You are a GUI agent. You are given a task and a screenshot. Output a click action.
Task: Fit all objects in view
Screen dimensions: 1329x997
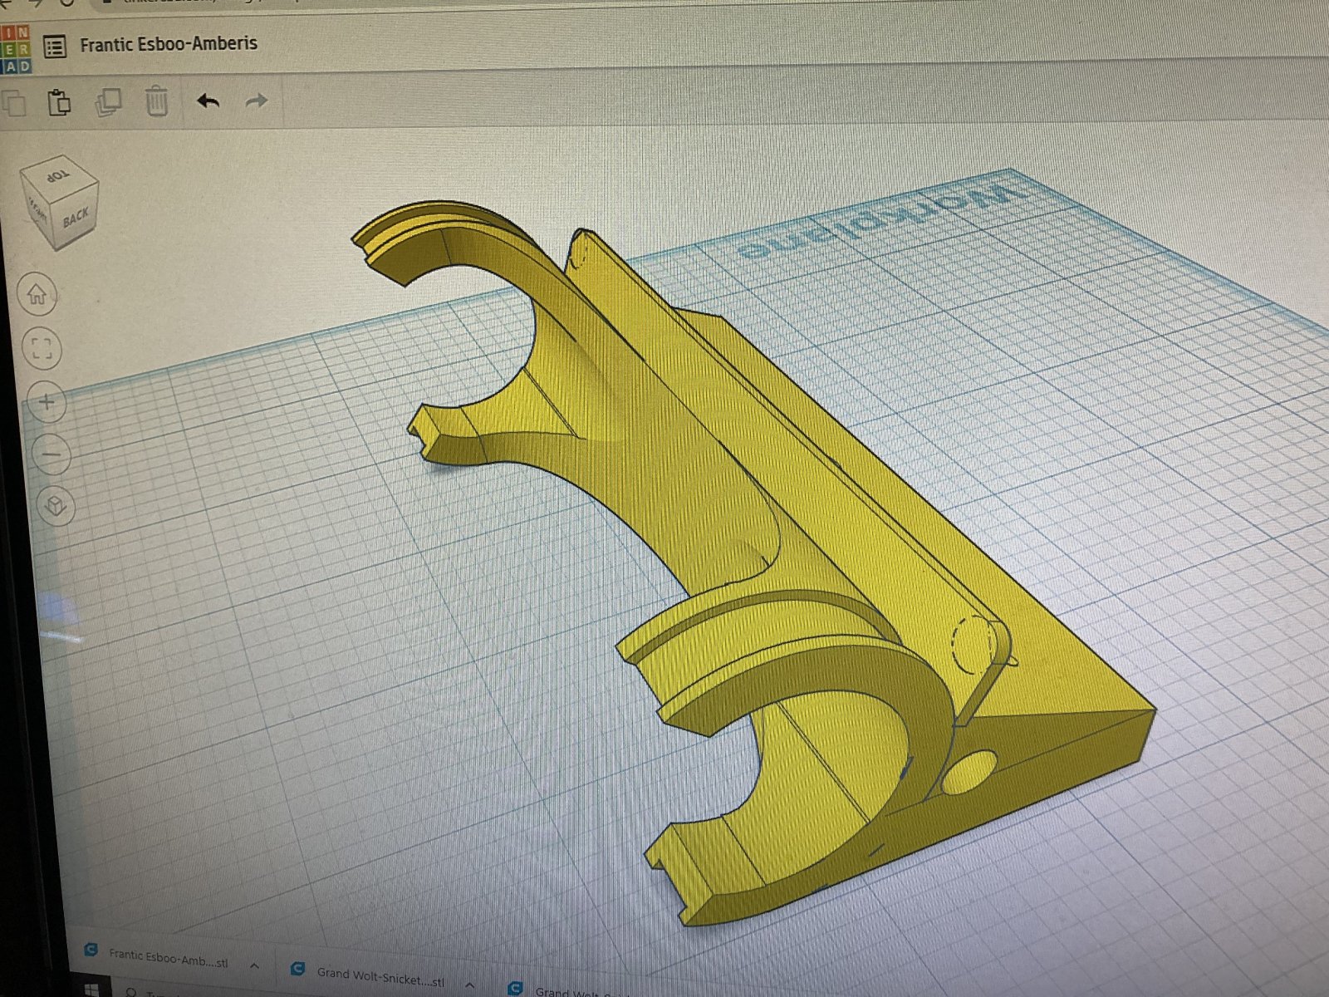(x=42, y=348)
